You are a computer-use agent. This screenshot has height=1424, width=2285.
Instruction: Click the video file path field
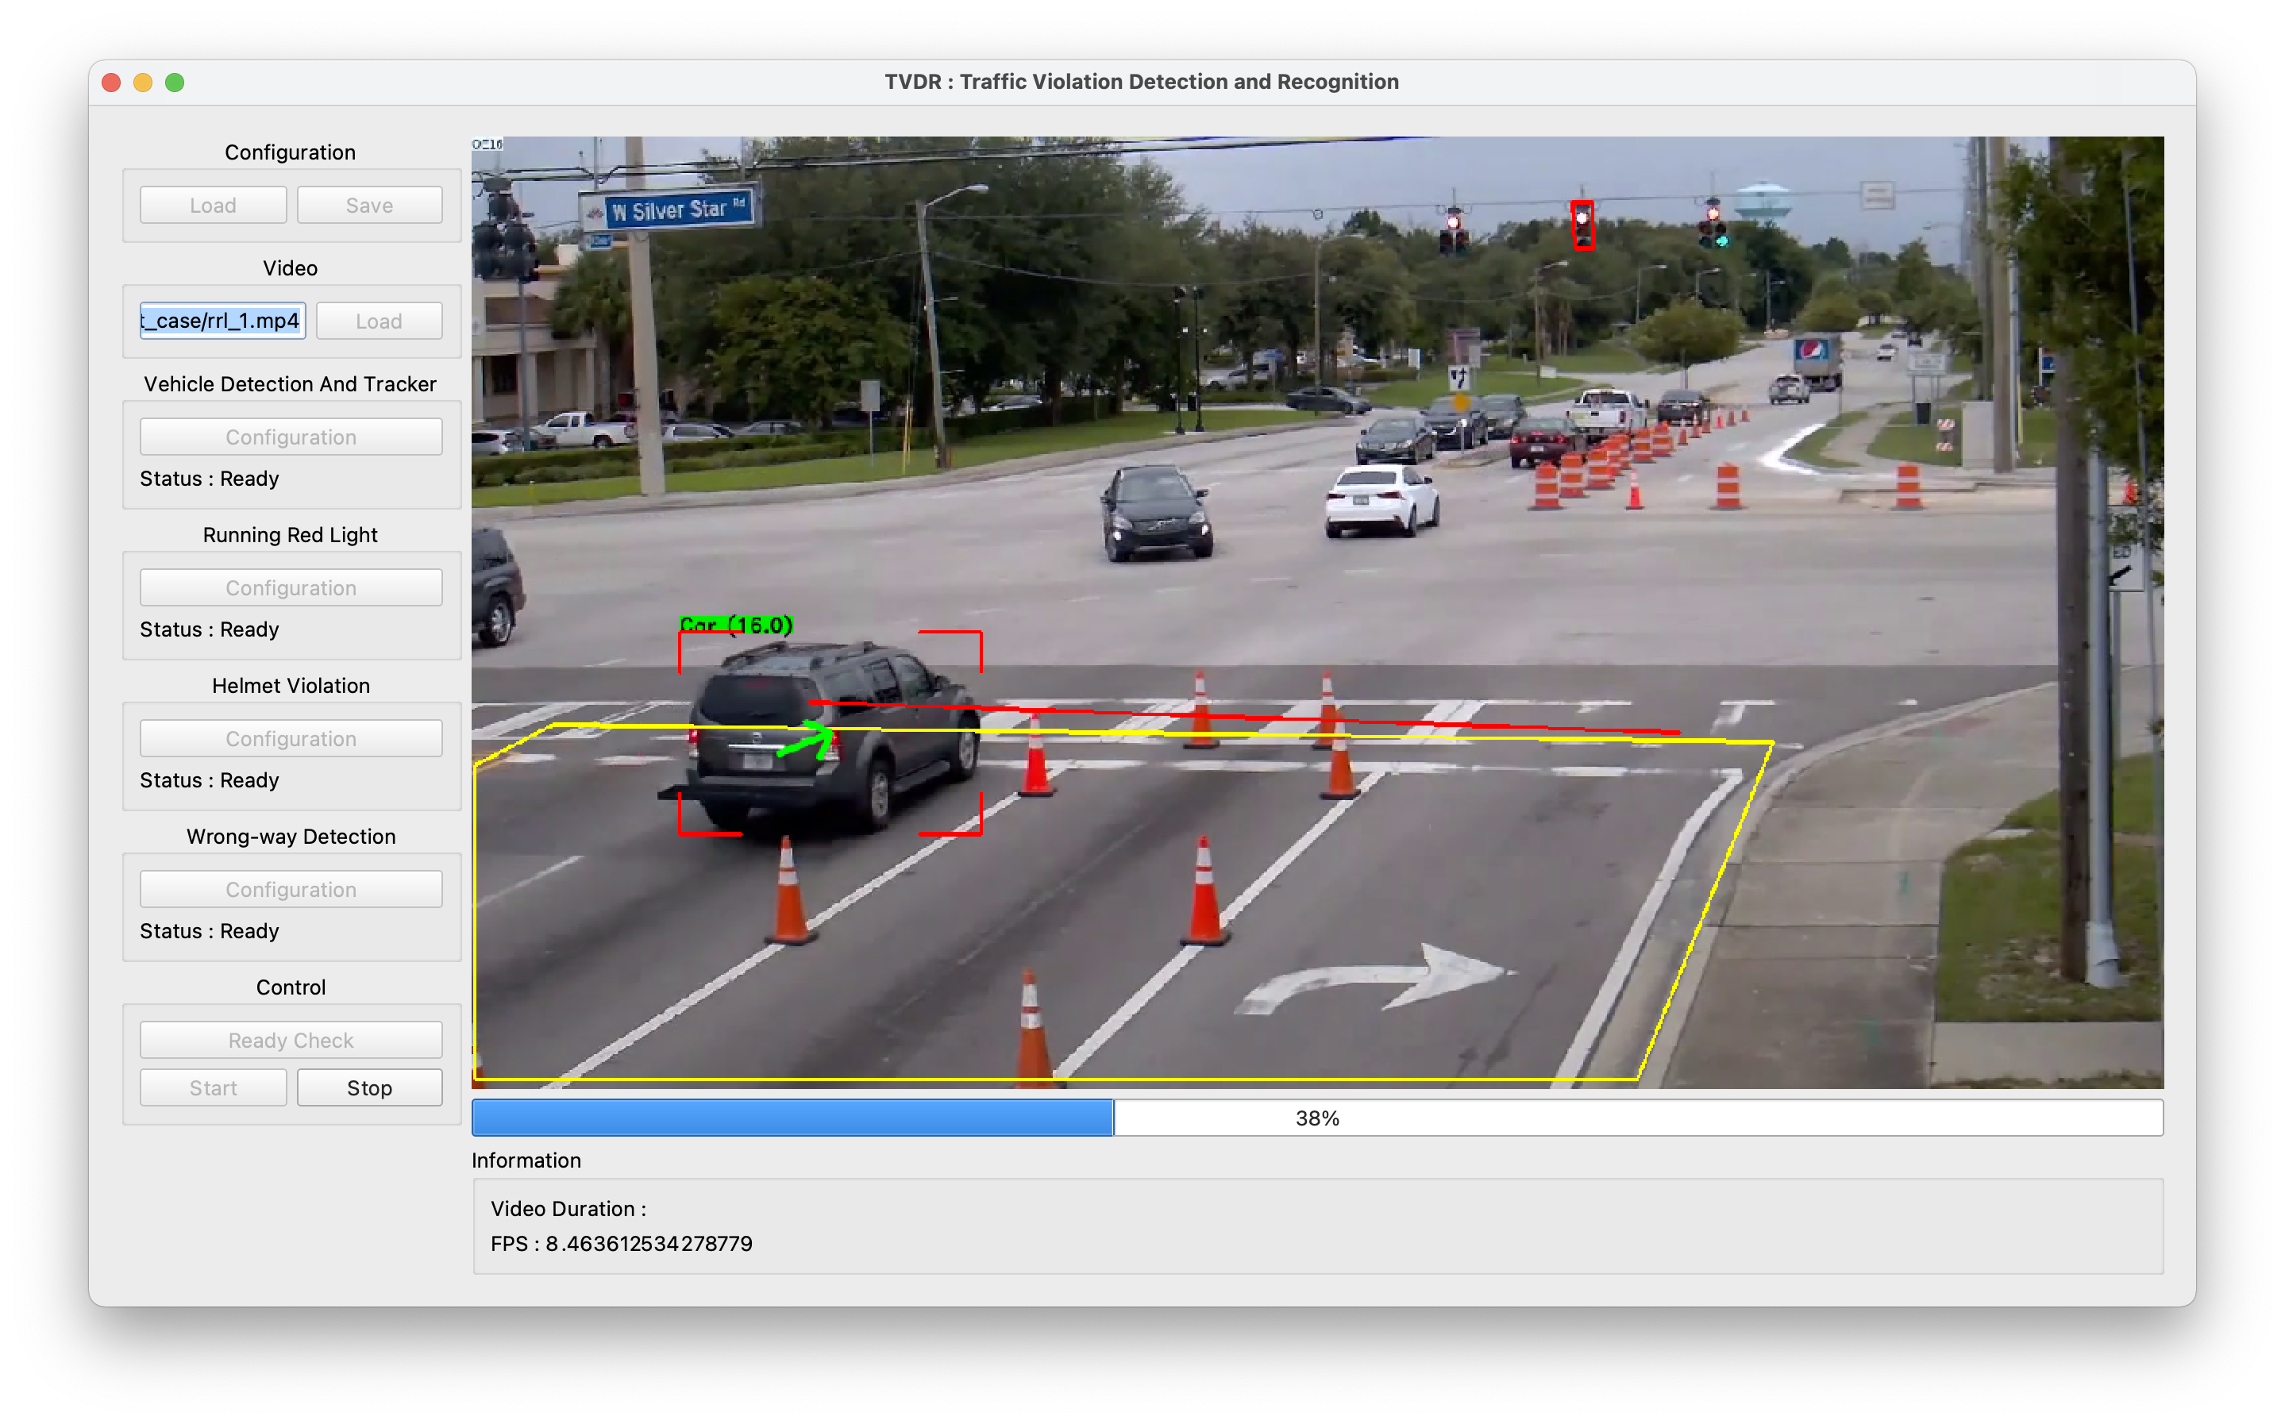222,321
